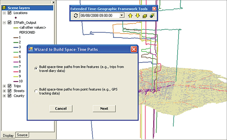Click the olive swatch for all other values
The width and height of the screenshot is (227, 140).
pos(16,28)
